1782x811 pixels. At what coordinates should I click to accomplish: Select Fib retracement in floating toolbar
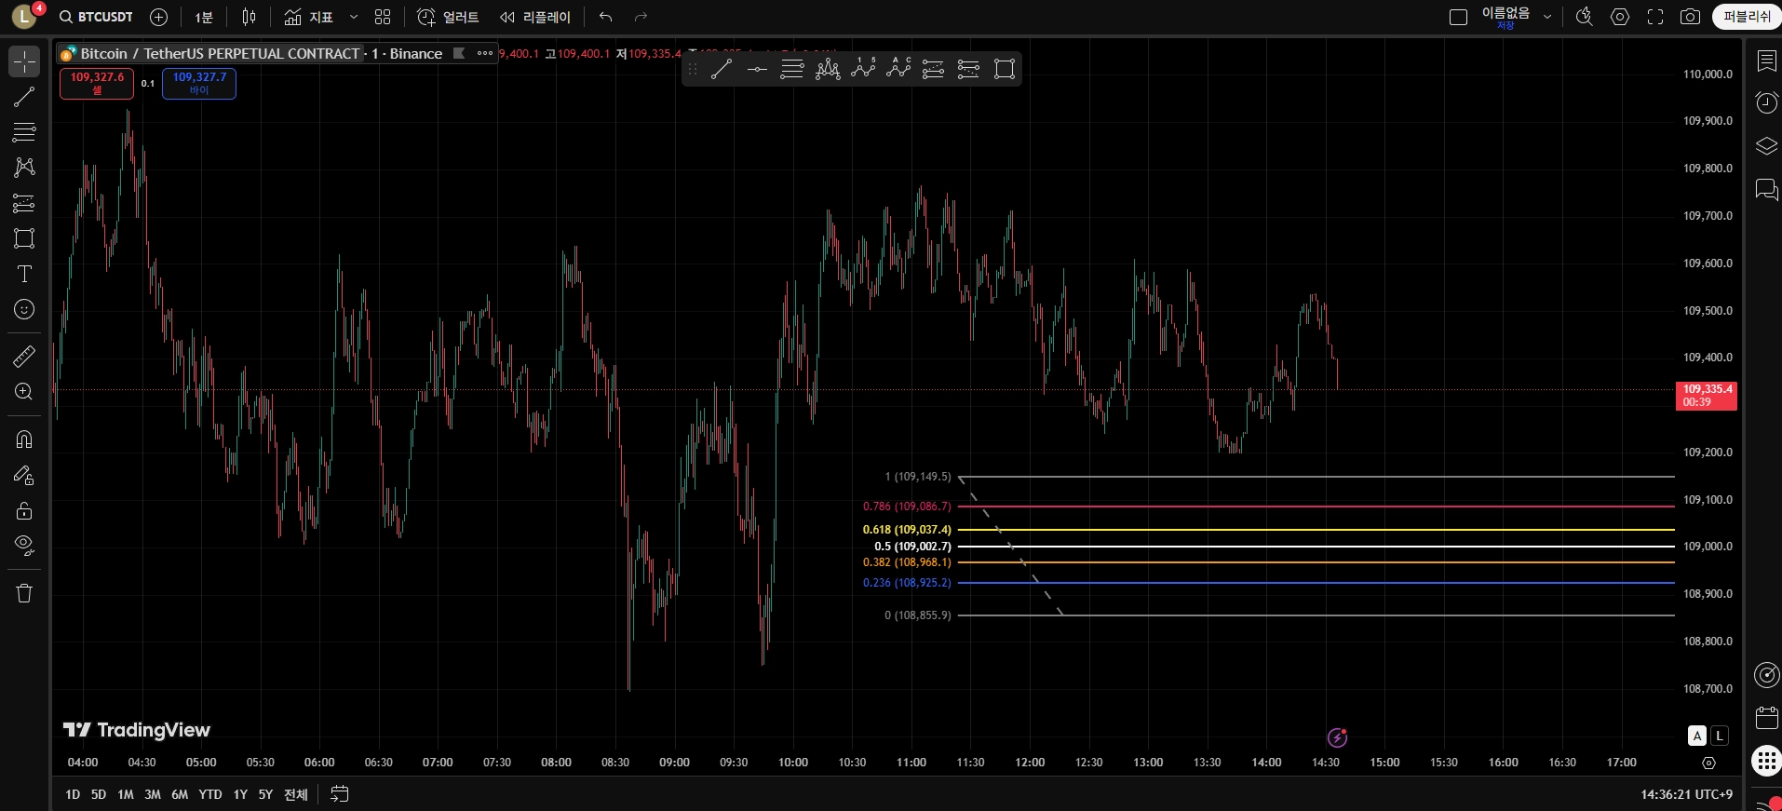pos(792,69)
